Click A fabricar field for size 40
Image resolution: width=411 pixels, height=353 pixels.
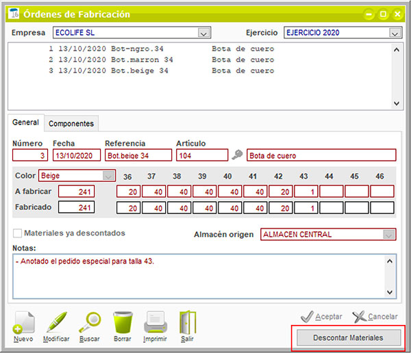pyautogui.click(x=230, y=192)
